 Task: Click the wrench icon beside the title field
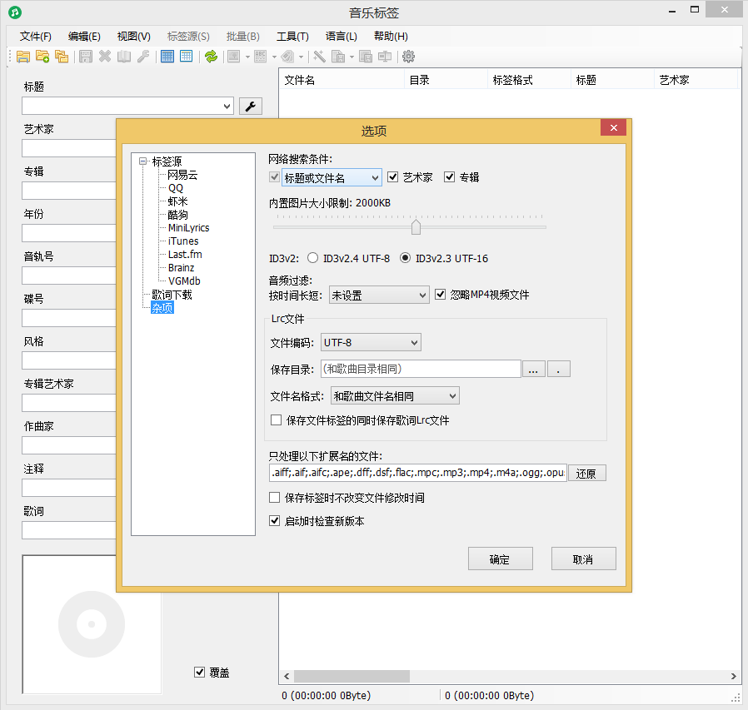point(251,106)
